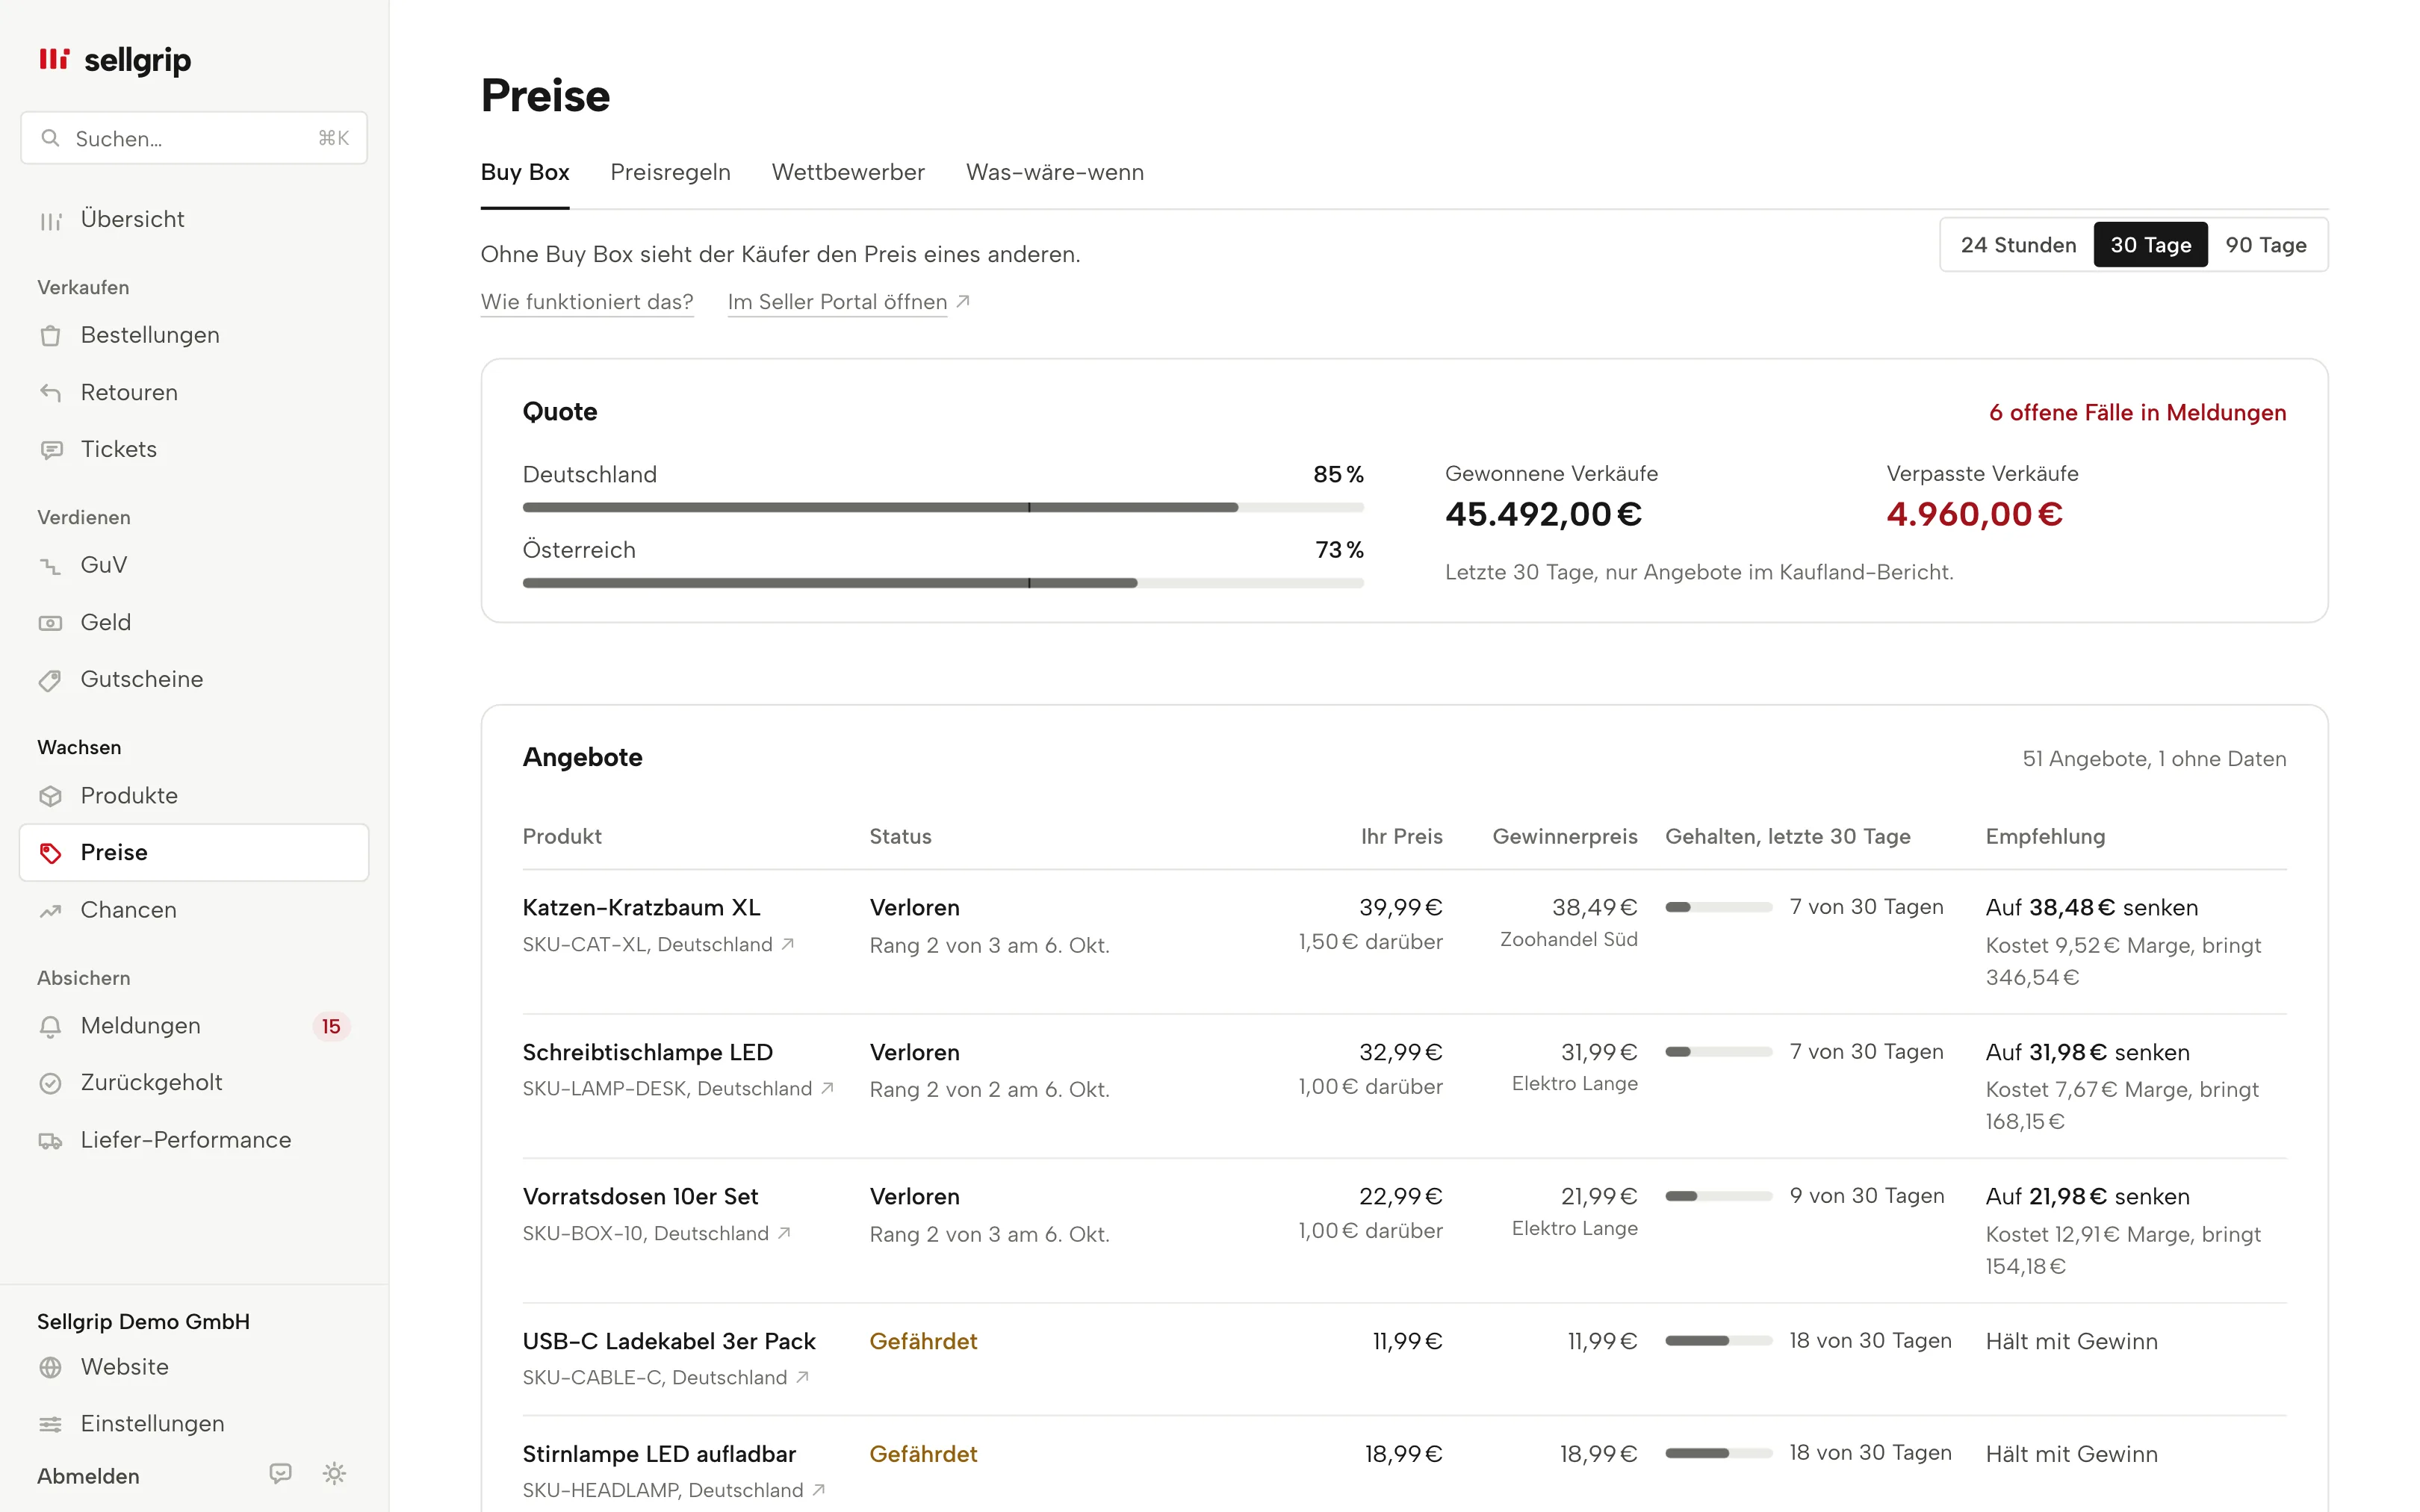Open SKU-BOX-10, Deutschland external link
This screenshot has height=1512, width=2420.
pyautogui.click(x=657, y=1233)
